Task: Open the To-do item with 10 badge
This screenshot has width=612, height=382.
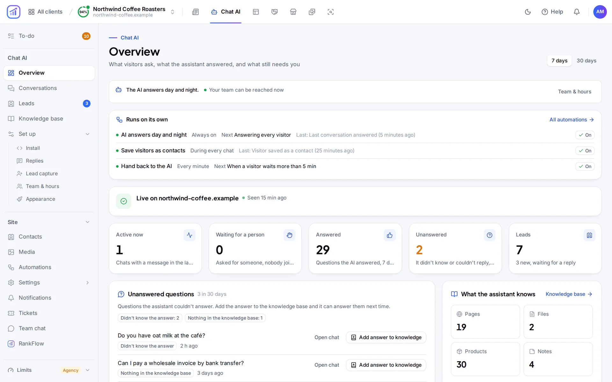Action: [49, 36]
